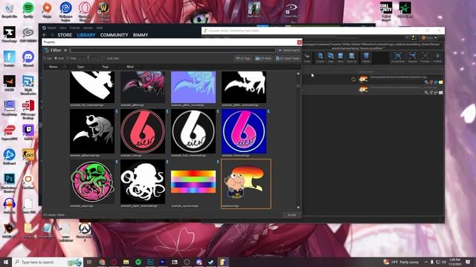Screen dimensions: 476x267
Task: Select the Tree view radio button
Action: click(68, 58)
